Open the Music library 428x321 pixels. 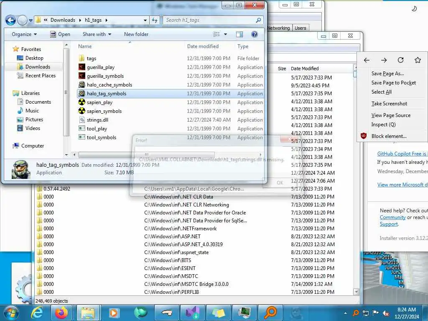pyautogui.click(x=32, y=110)
